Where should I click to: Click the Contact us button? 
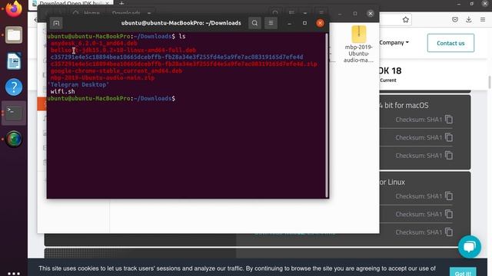point(450,43)
